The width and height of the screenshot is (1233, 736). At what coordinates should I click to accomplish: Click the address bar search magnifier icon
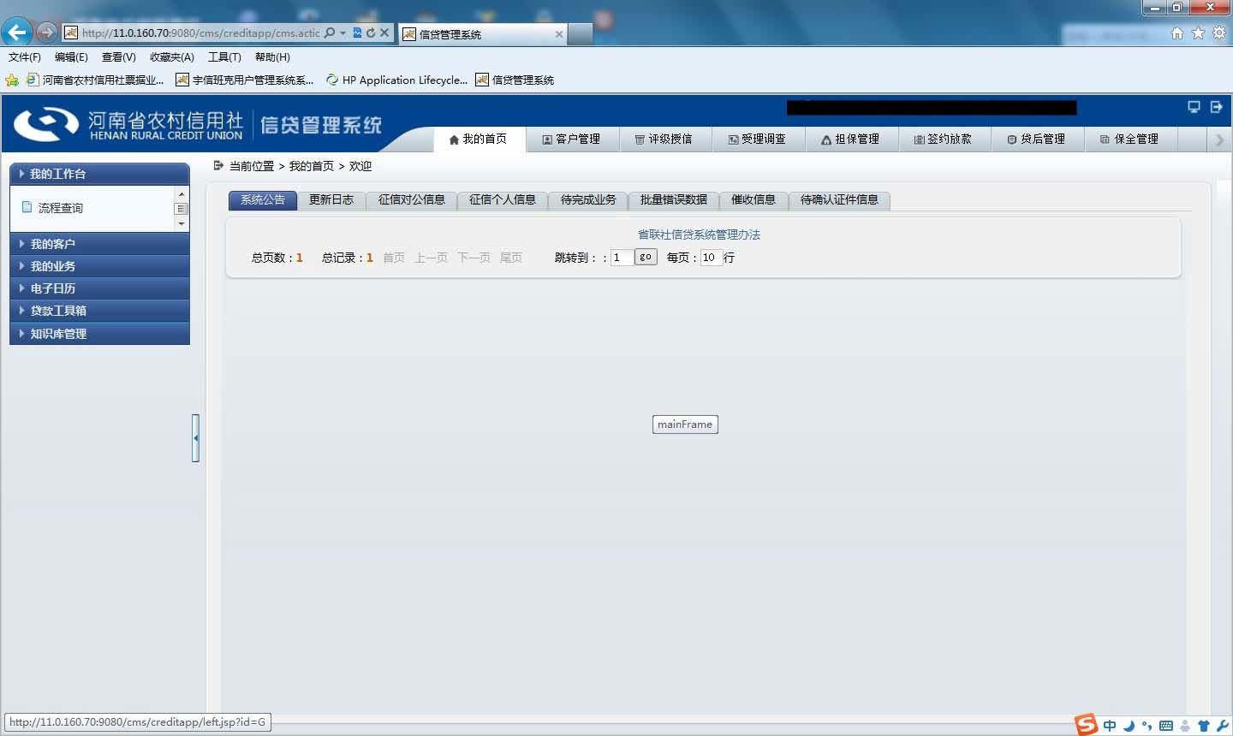click(x=330, y=33)
